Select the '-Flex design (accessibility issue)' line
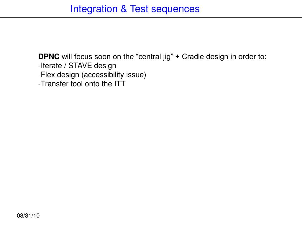The width and height of the screenshot is (302, 226). tap(92, 75)
